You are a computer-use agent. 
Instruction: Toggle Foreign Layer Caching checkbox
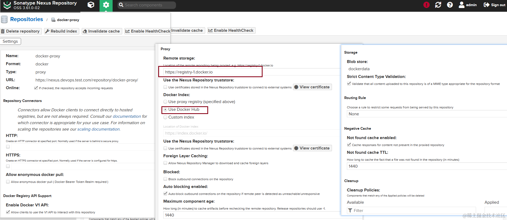(165, 163)
